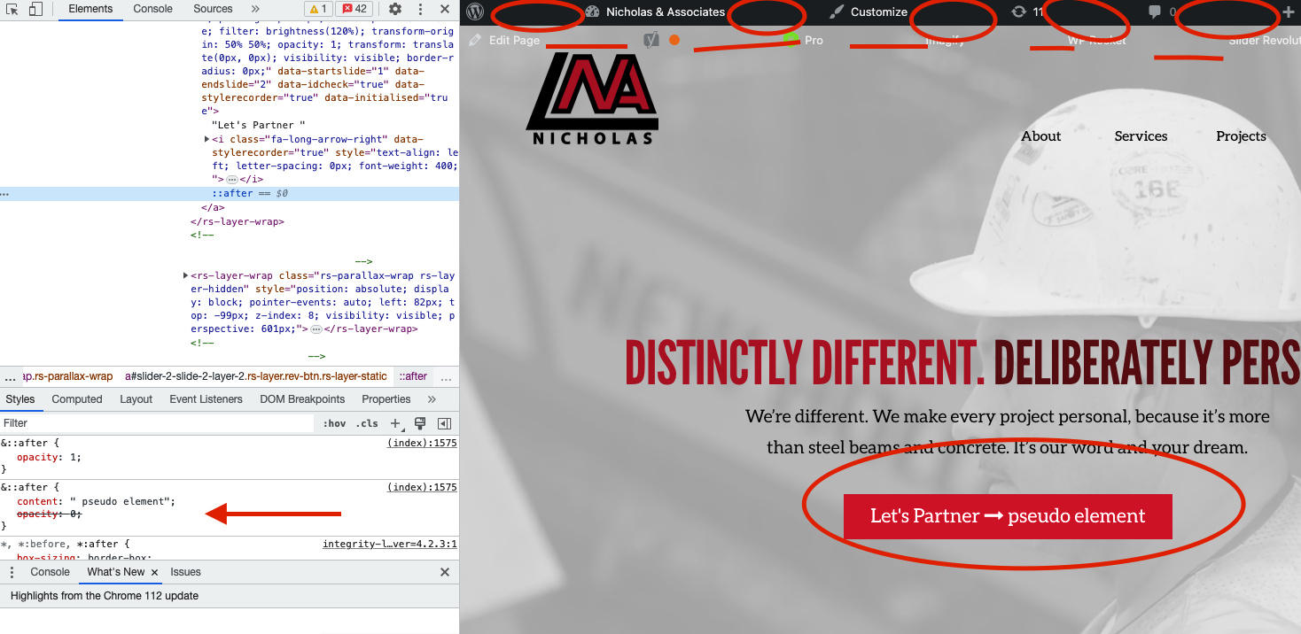Click the yellow warnings count badge
Screen dimensions: 1301x634
click(317, 9)
